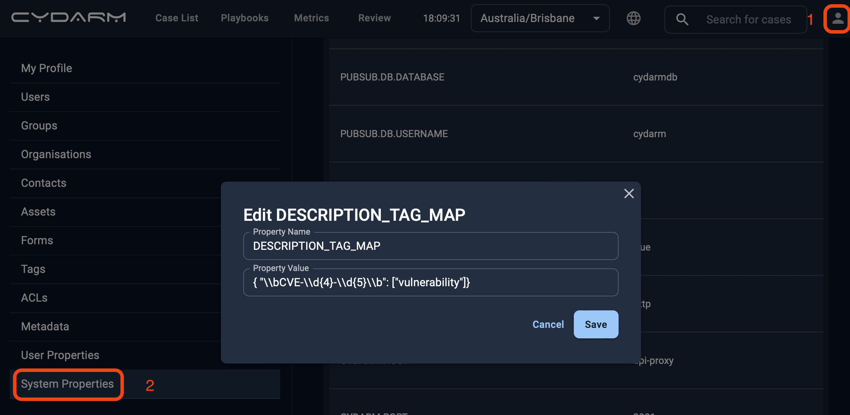This screenshot has height=415, width=850.
Task: Click the globe language icon
Action: pyautogui.click(x=633, y=18)
